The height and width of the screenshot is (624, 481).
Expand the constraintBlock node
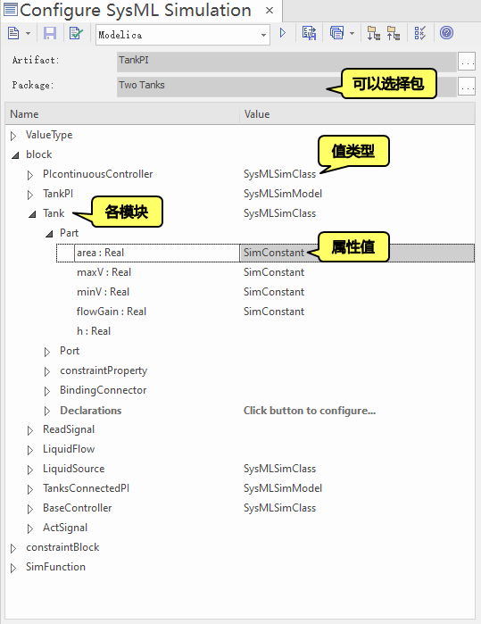tap(13, 548)
